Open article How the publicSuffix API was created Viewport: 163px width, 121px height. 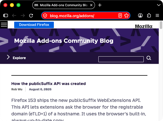[48, 84]
